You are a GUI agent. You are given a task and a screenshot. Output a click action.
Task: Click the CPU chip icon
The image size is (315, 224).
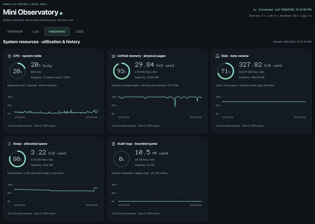pos(9,56)
